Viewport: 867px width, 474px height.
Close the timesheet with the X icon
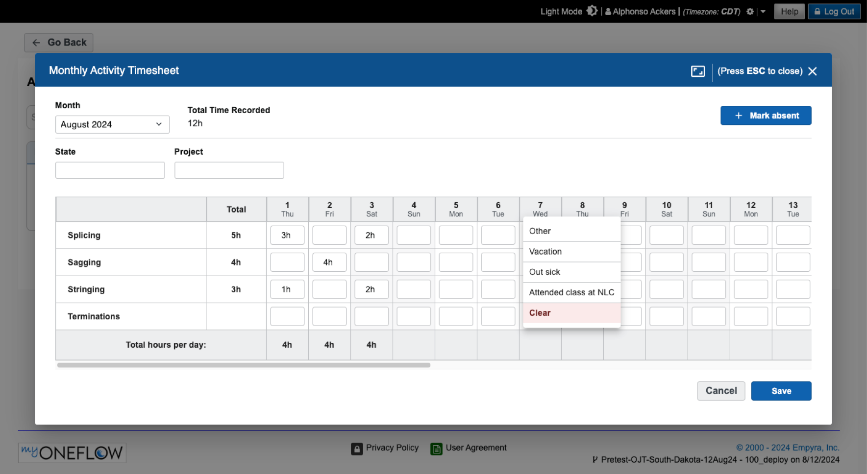click(812, 71)
